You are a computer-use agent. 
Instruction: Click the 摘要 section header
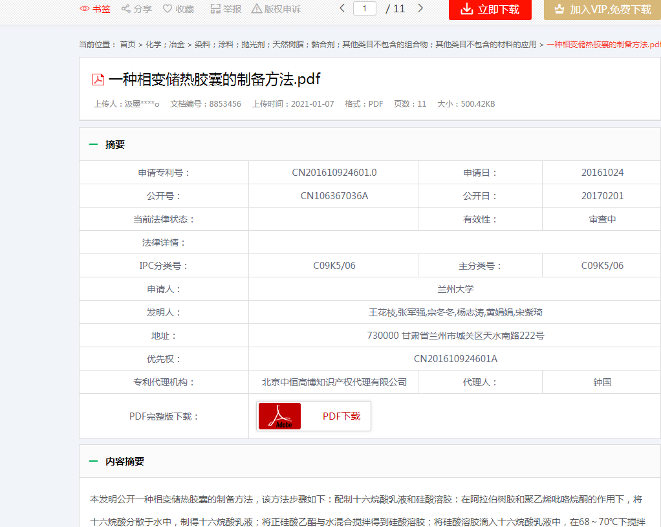coord(115,145)
